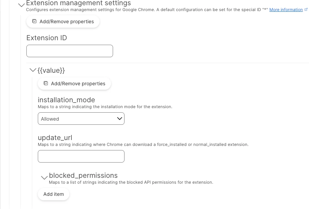Click the Extension management settings heading
Viewport: 309px width, 209px height.
[x=78, y=3]
